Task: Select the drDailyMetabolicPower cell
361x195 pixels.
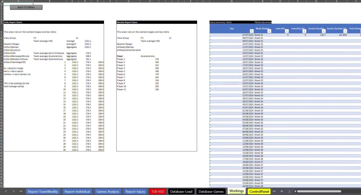Action: point(16,59)
